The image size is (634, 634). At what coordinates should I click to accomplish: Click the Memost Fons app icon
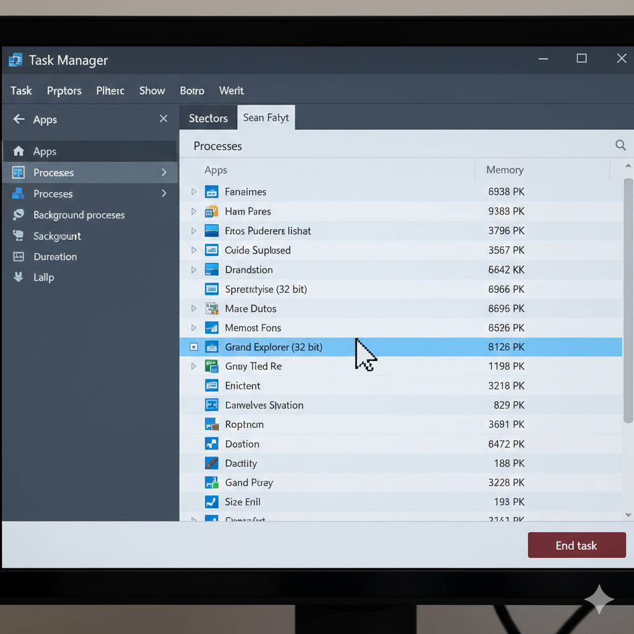[x=212, y=328]
